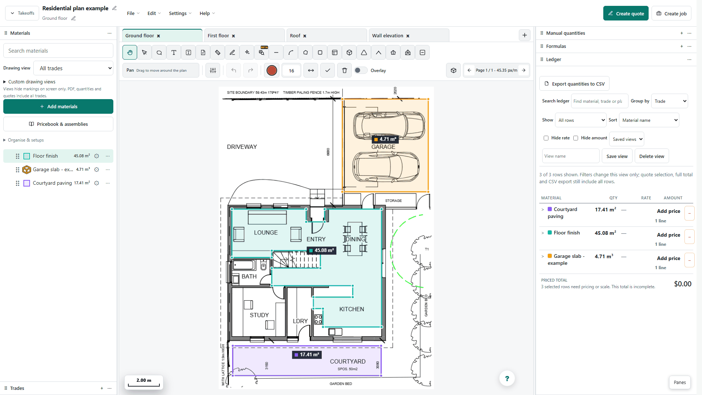Expand the Garage slab ledger row

pyautogui.click(x=543, y=256)
